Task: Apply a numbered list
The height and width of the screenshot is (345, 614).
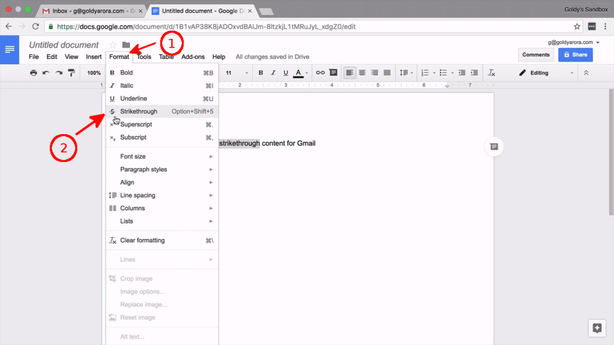Action: click(426, 72)
